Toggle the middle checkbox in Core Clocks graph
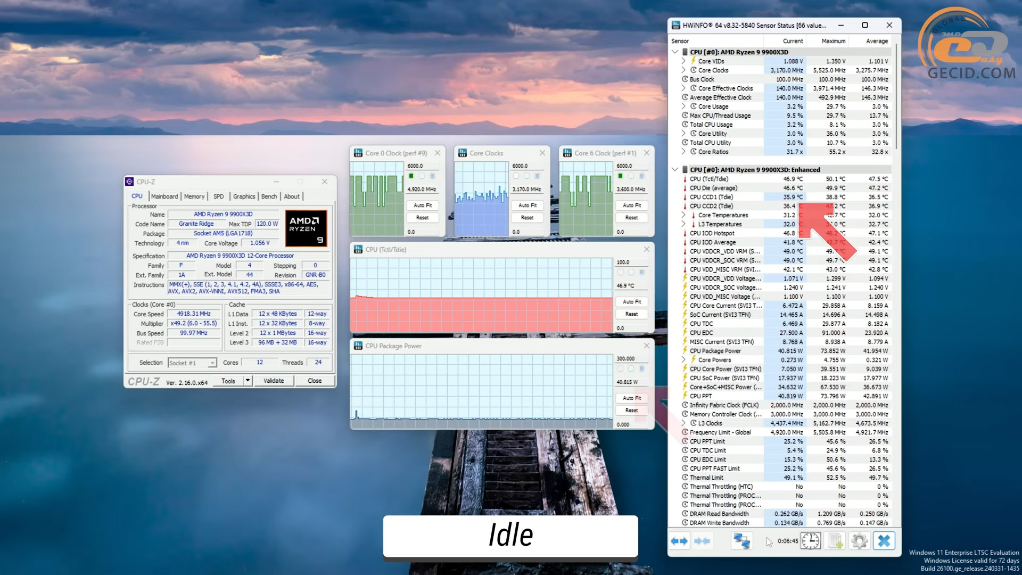The height and width of the screenshot is (575, 1022). pos(526,176)
